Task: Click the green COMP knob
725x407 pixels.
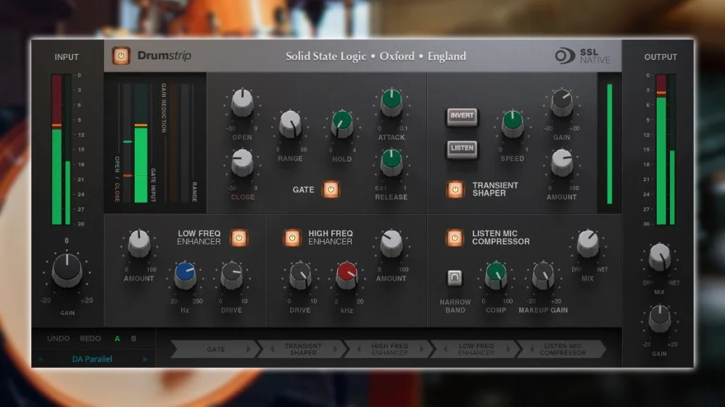Action: 496,275
